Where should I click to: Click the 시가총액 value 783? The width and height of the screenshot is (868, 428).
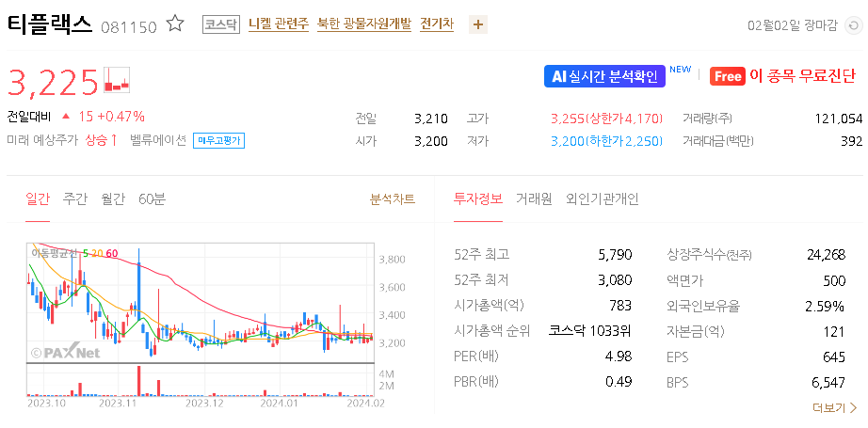tap(621, 306)
